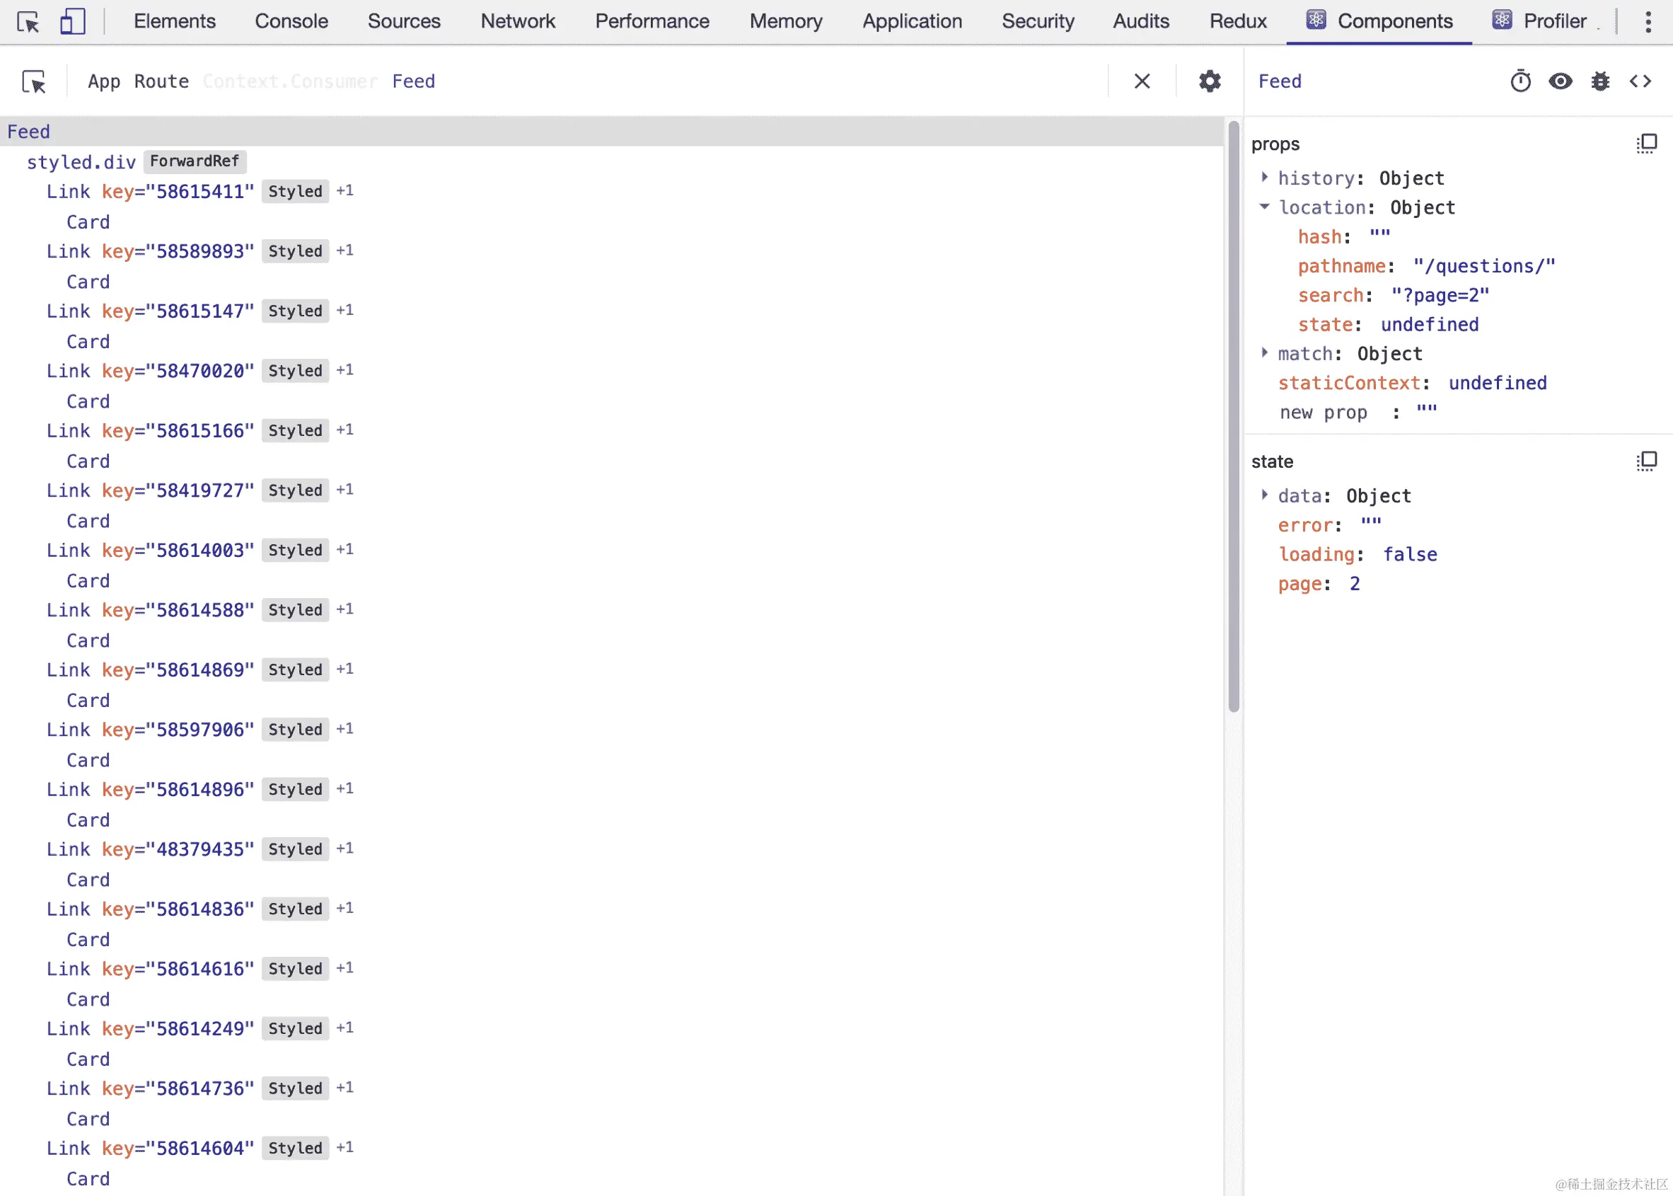Open component view settings gear

click(x=1210, y=82)
